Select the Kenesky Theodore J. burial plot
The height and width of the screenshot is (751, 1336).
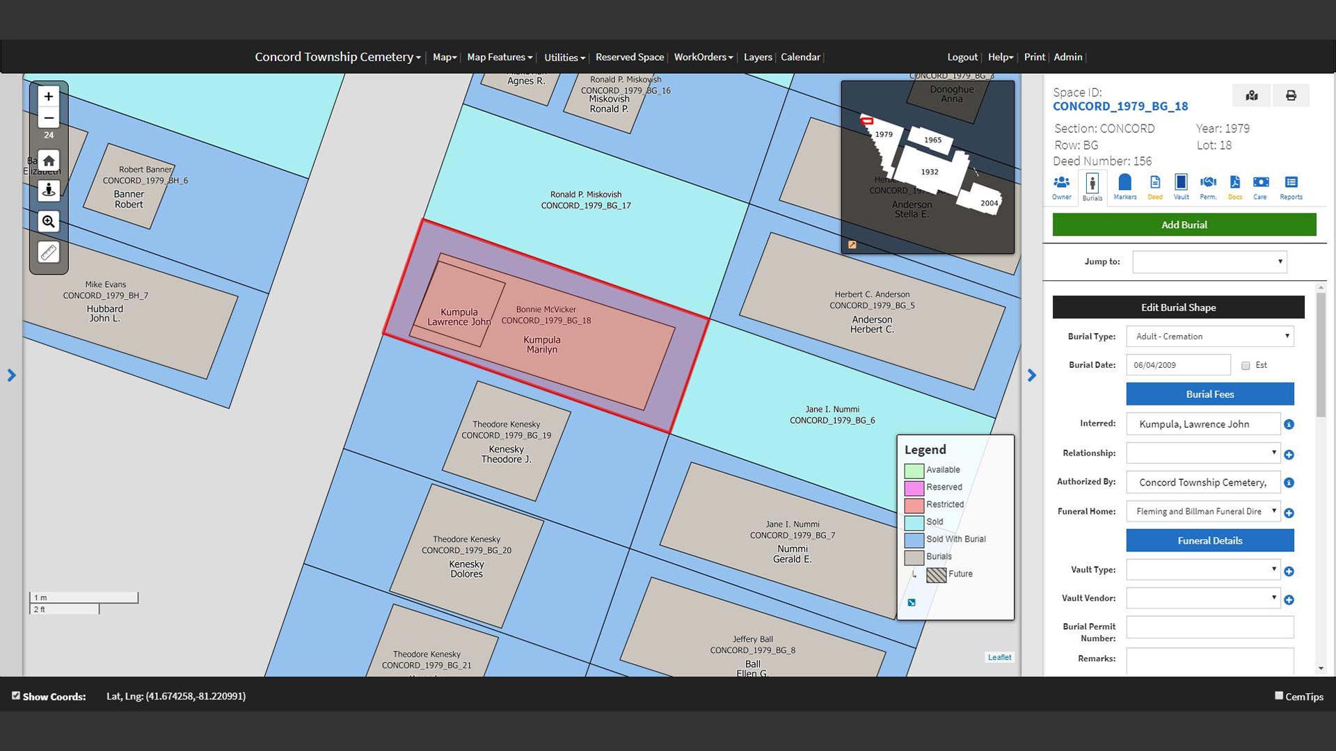506,442
